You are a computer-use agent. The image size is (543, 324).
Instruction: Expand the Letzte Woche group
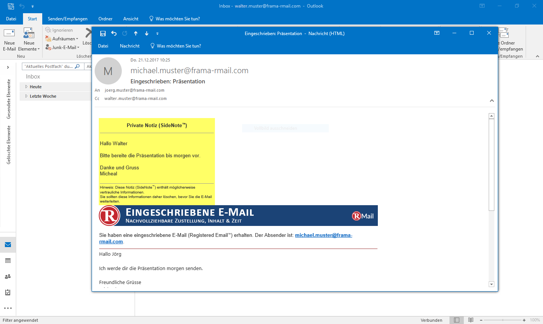26,96
